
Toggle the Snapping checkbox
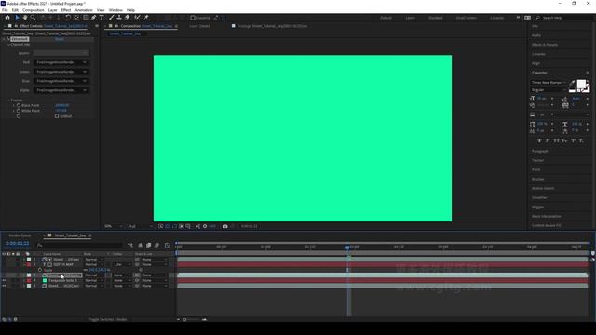[193, 18]
